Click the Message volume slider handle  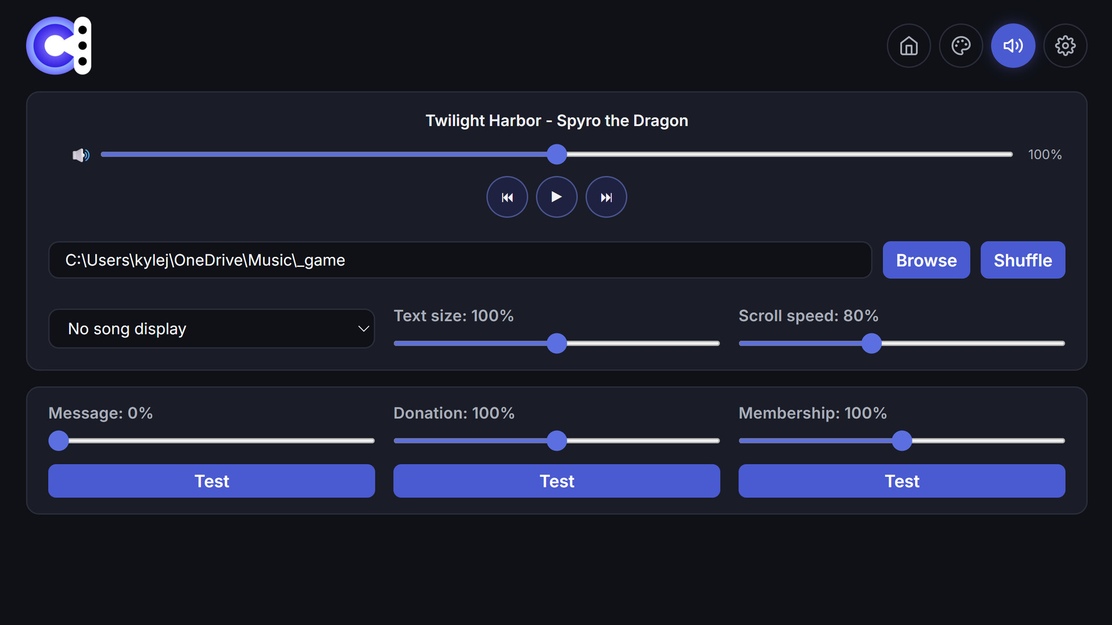point(58,441)
